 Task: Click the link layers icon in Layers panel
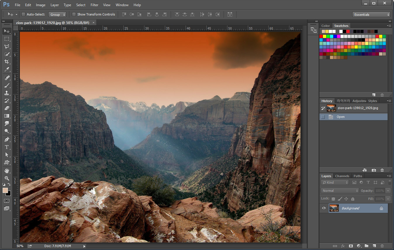pos(335,246)
